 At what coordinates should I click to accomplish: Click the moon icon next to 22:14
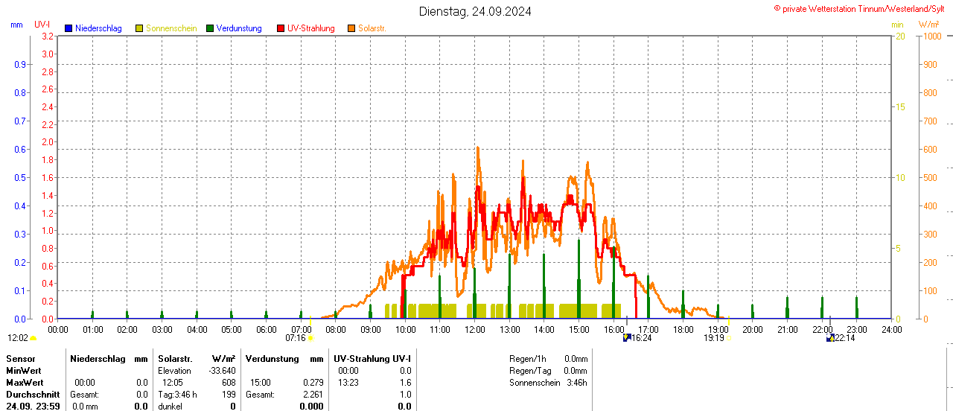tap(830, 338)
